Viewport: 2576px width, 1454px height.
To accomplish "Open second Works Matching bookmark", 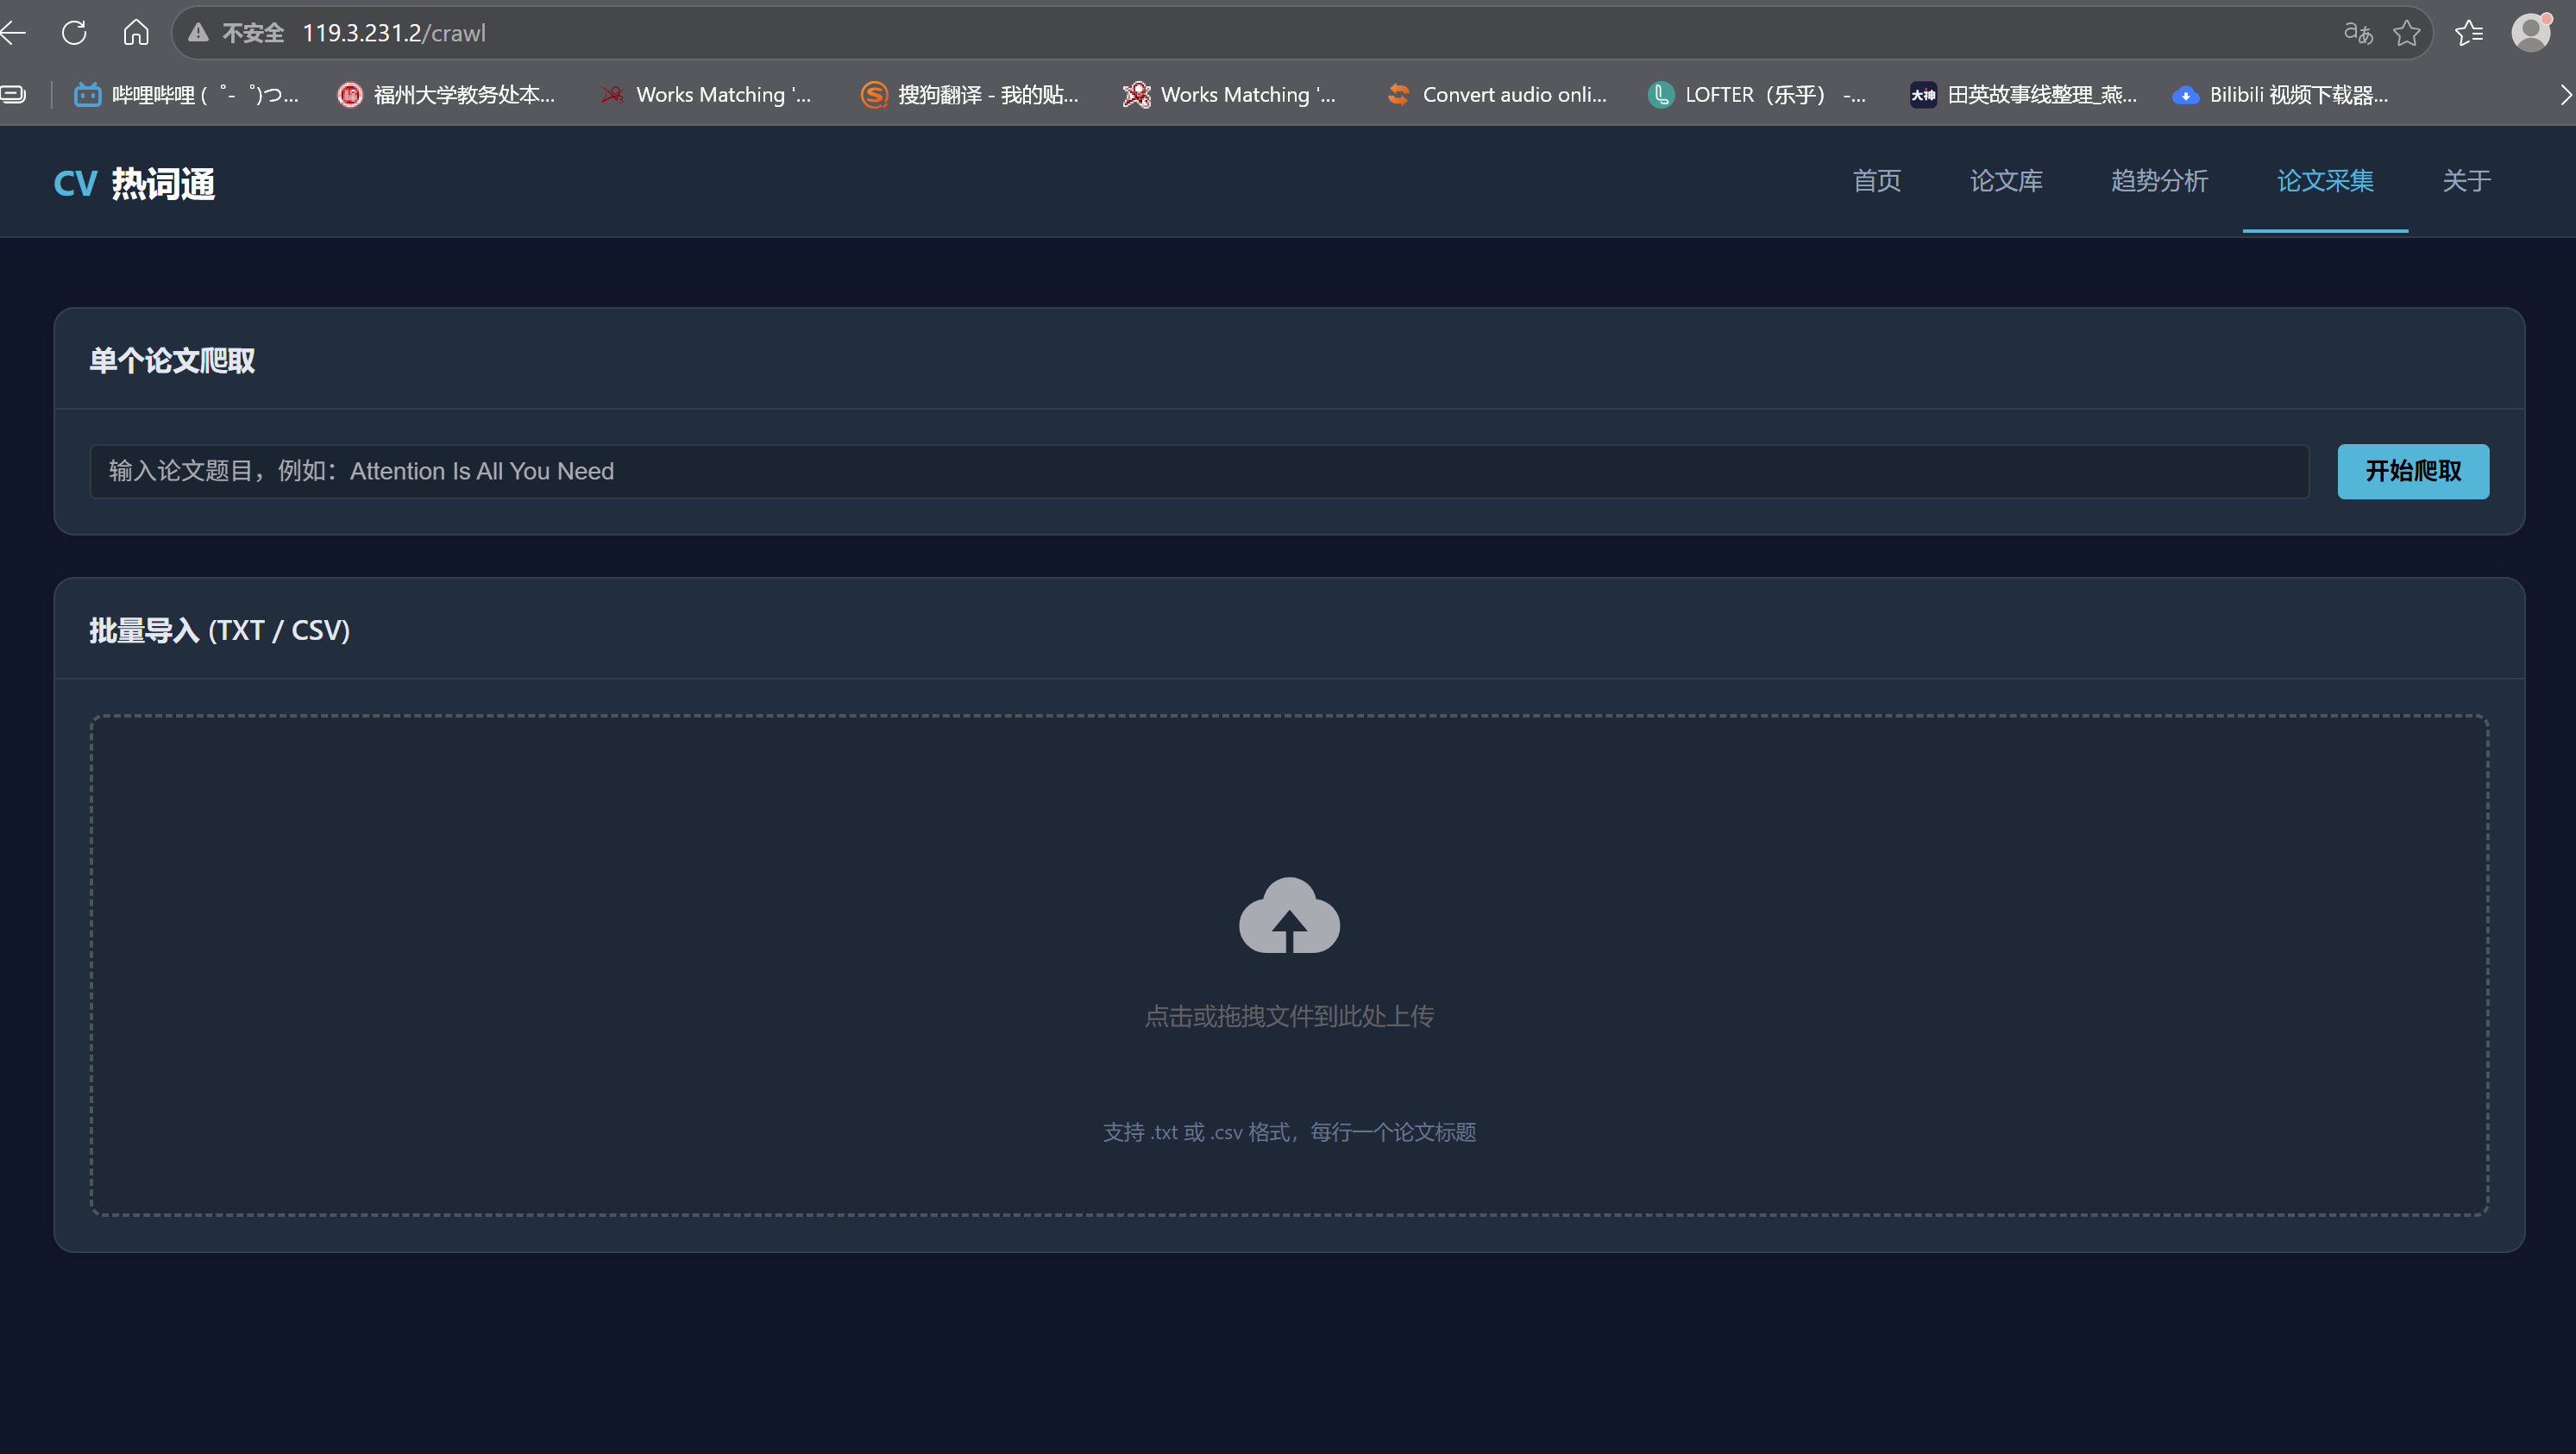I will click(1230, 95).
